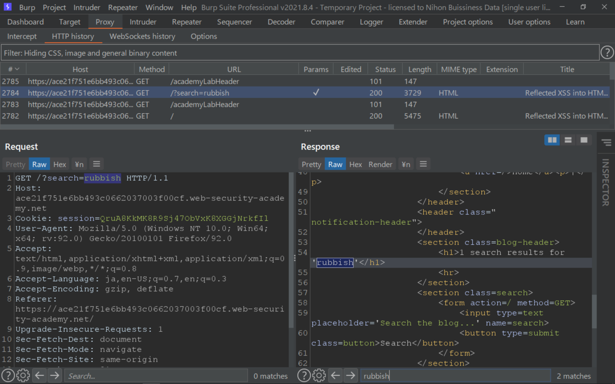Image resolution: width=615 pixels, height=384 pixels.
Task: Select Response Raw view
Action: pyautogui.click(x=335, y=164)
